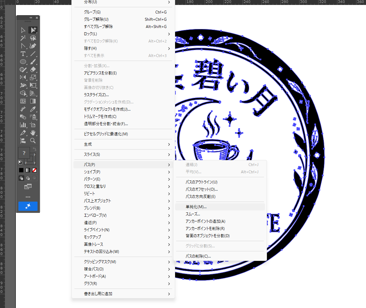This screenshot has width=366, height=308.
Task: Swap fill and stroke colors
Action: pyautogui.click(x=35, y=149)
